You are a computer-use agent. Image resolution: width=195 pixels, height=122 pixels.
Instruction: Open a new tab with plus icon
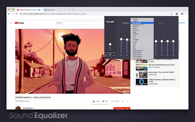point(73,10)
